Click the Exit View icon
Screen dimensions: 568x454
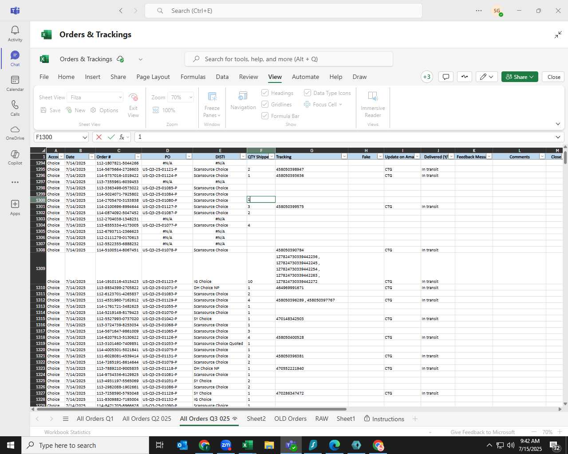pyautogui.click(x=133, y=105)
